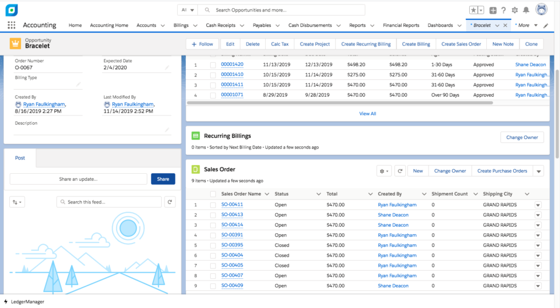Refresh the post feed
Image resolution: width=560 pixels, height=308 pixels.
point(170,202)
